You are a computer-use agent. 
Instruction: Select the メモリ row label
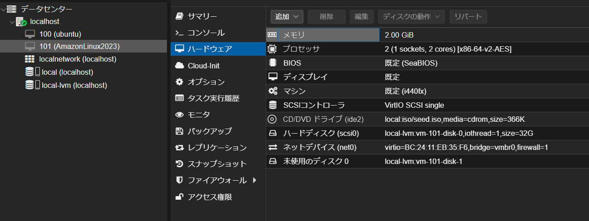pos(294,35)
